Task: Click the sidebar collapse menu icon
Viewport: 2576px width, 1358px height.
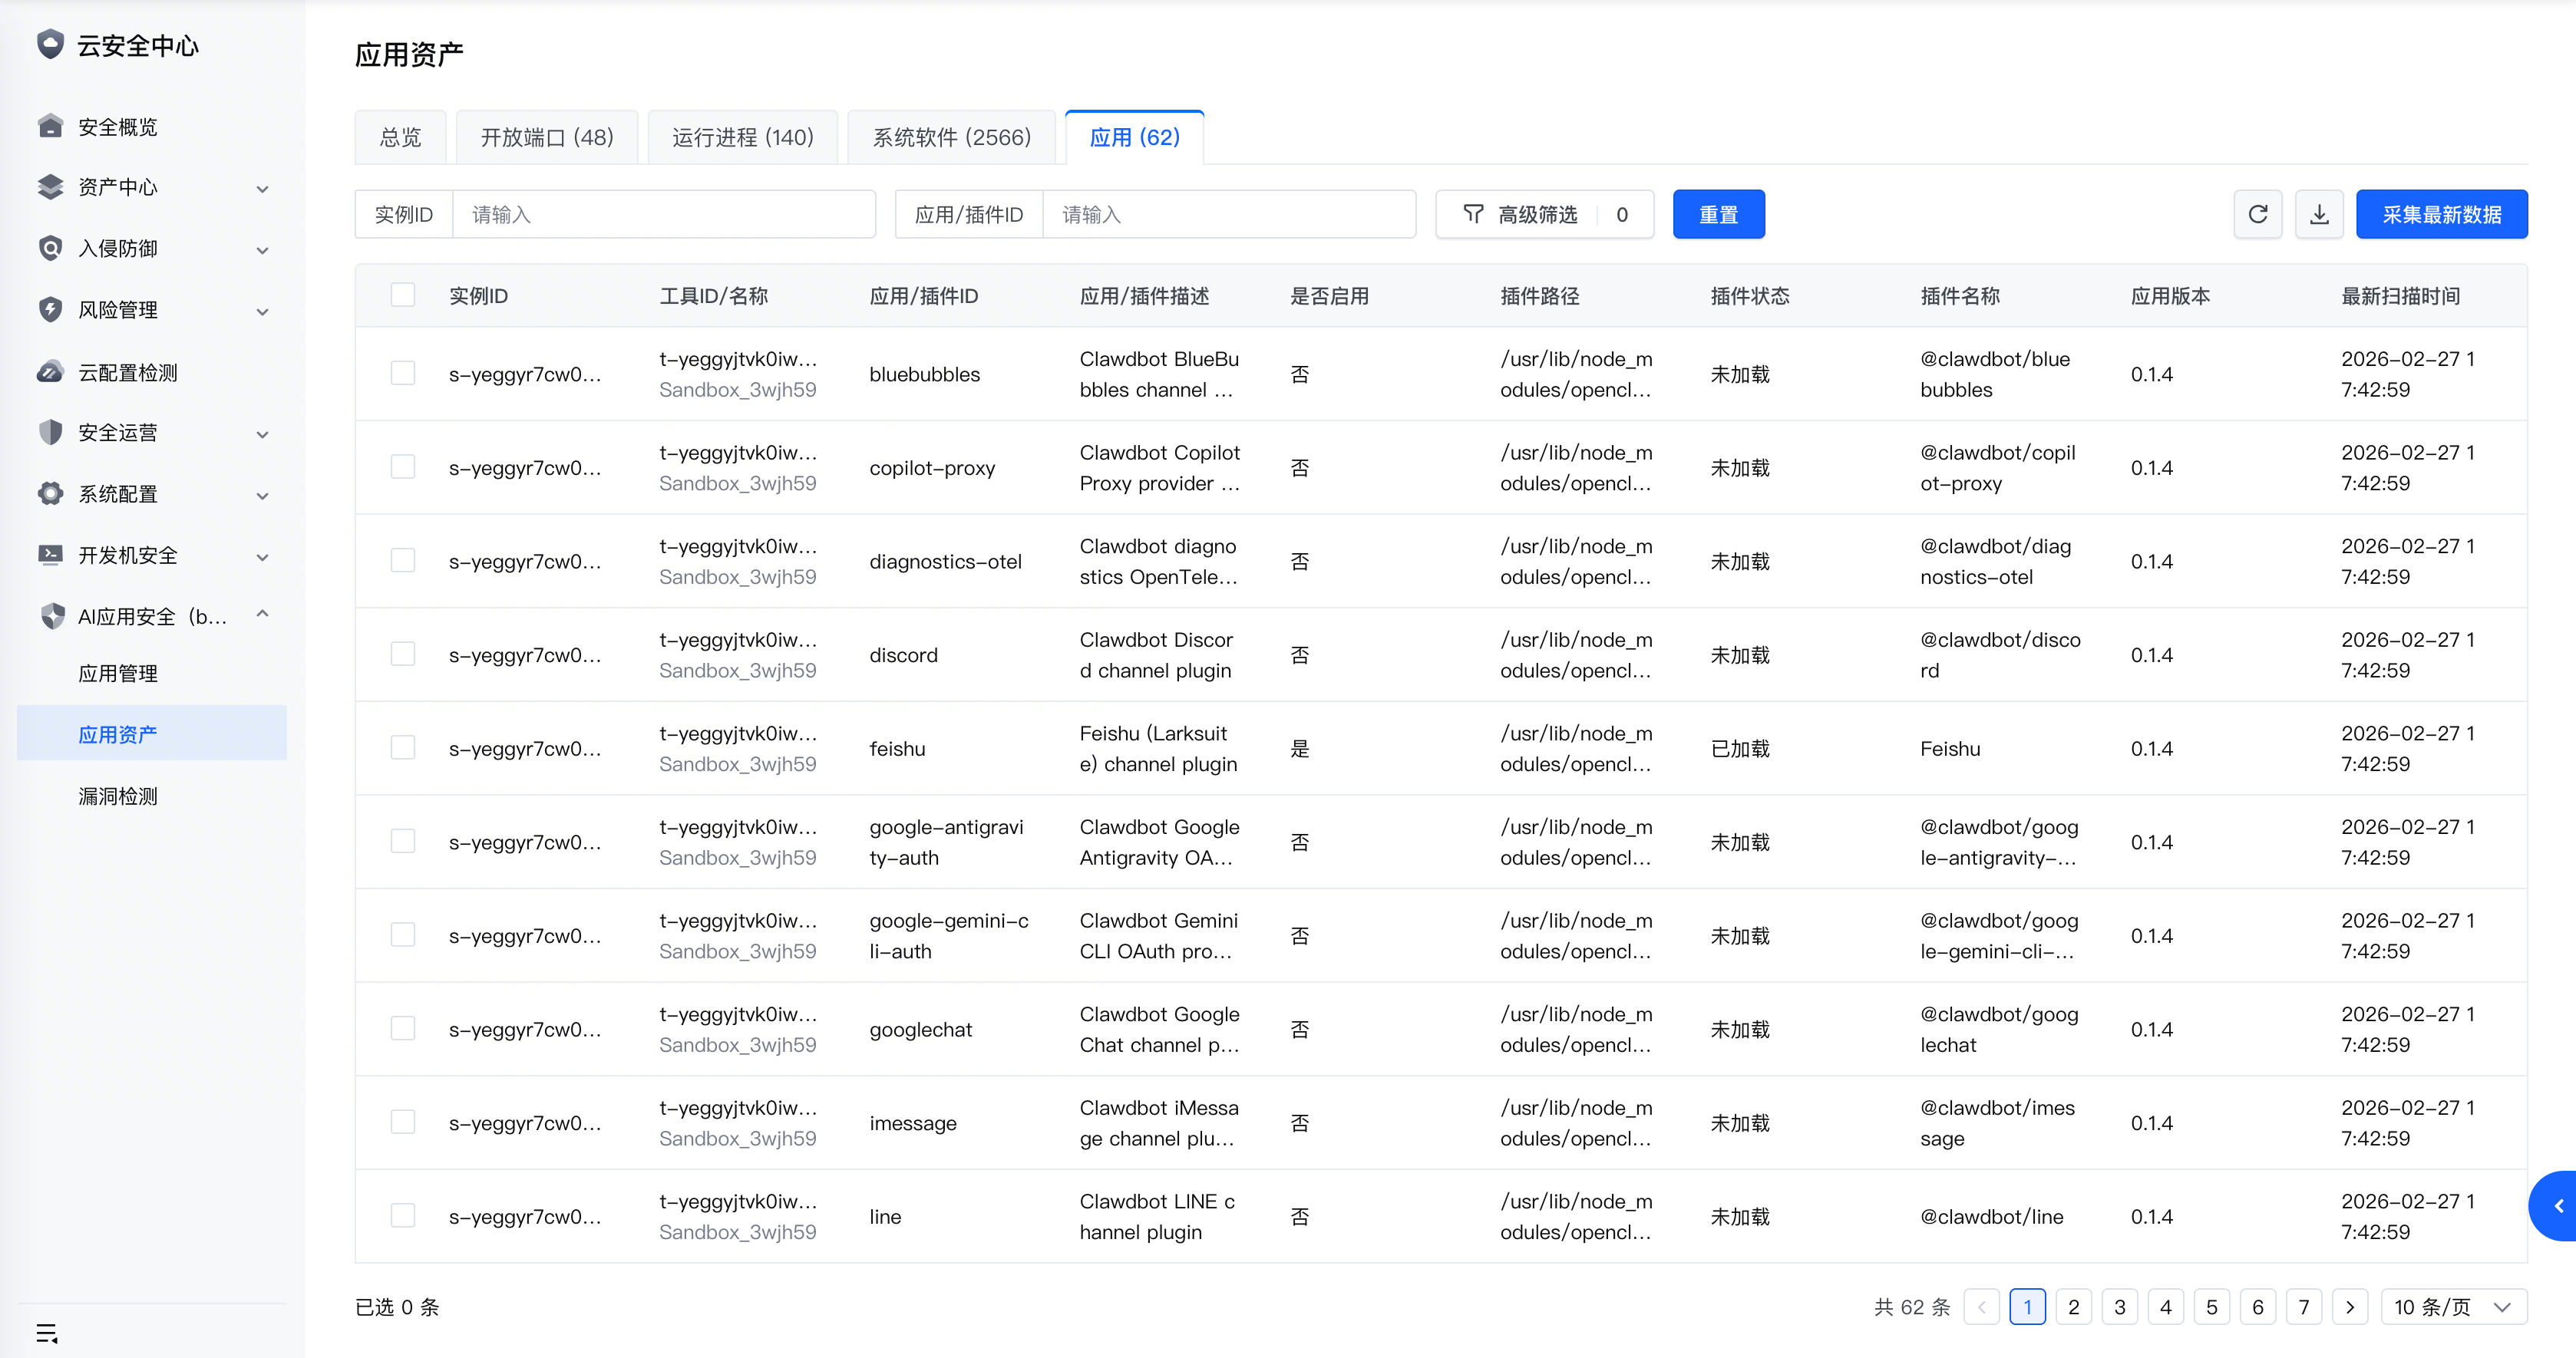Action: 46,1333
